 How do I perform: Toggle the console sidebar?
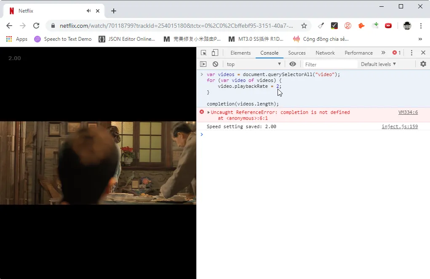[203, 64]
